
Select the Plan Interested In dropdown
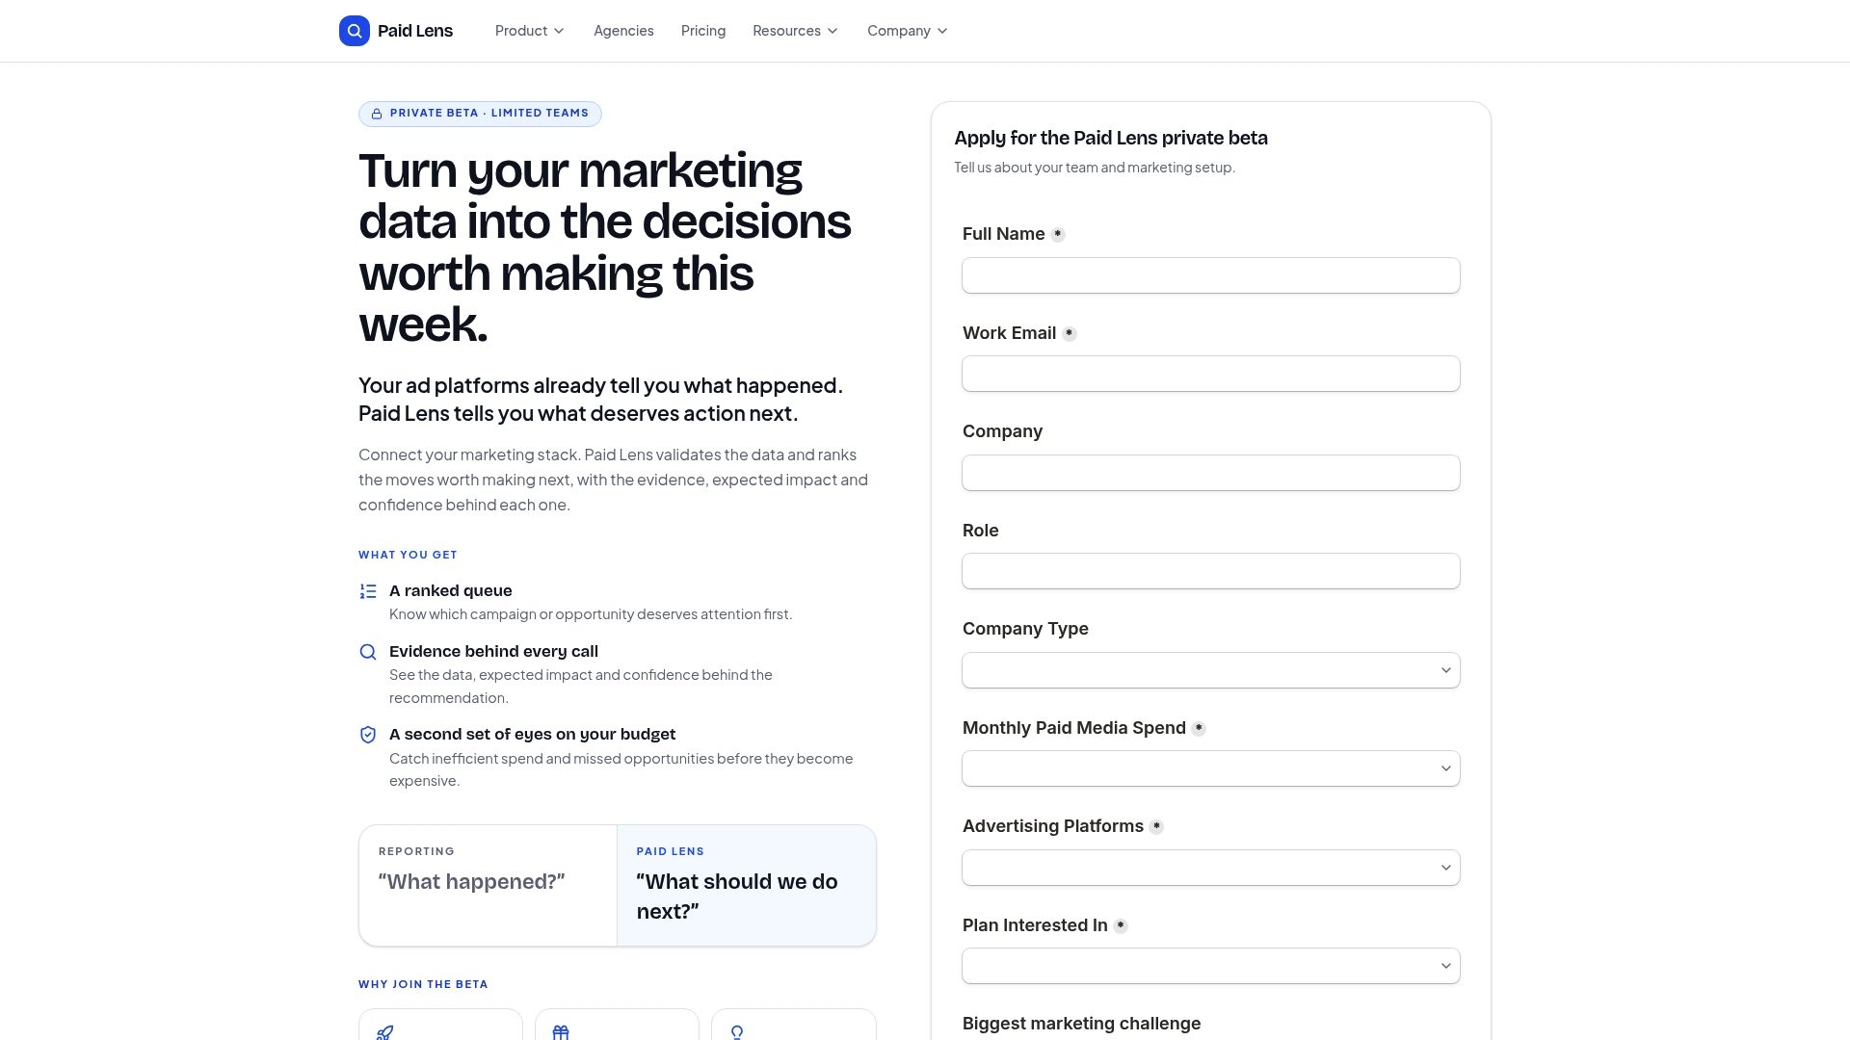coord(1211,966)
